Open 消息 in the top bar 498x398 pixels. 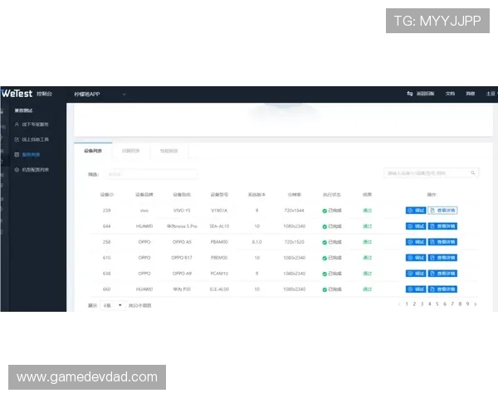(x=471, y=94)
